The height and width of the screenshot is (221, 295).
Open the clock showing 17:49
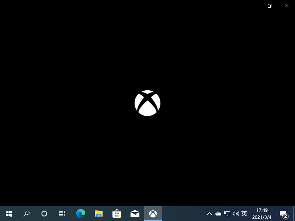click(x=262, y=214)
